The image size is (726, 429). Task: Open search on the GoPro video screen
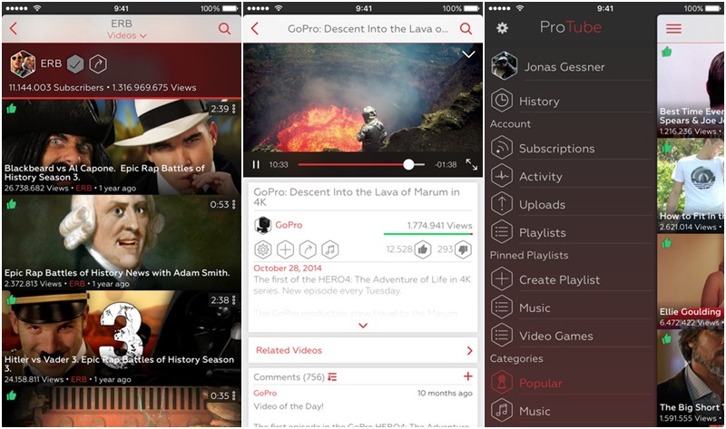point(466,29)
